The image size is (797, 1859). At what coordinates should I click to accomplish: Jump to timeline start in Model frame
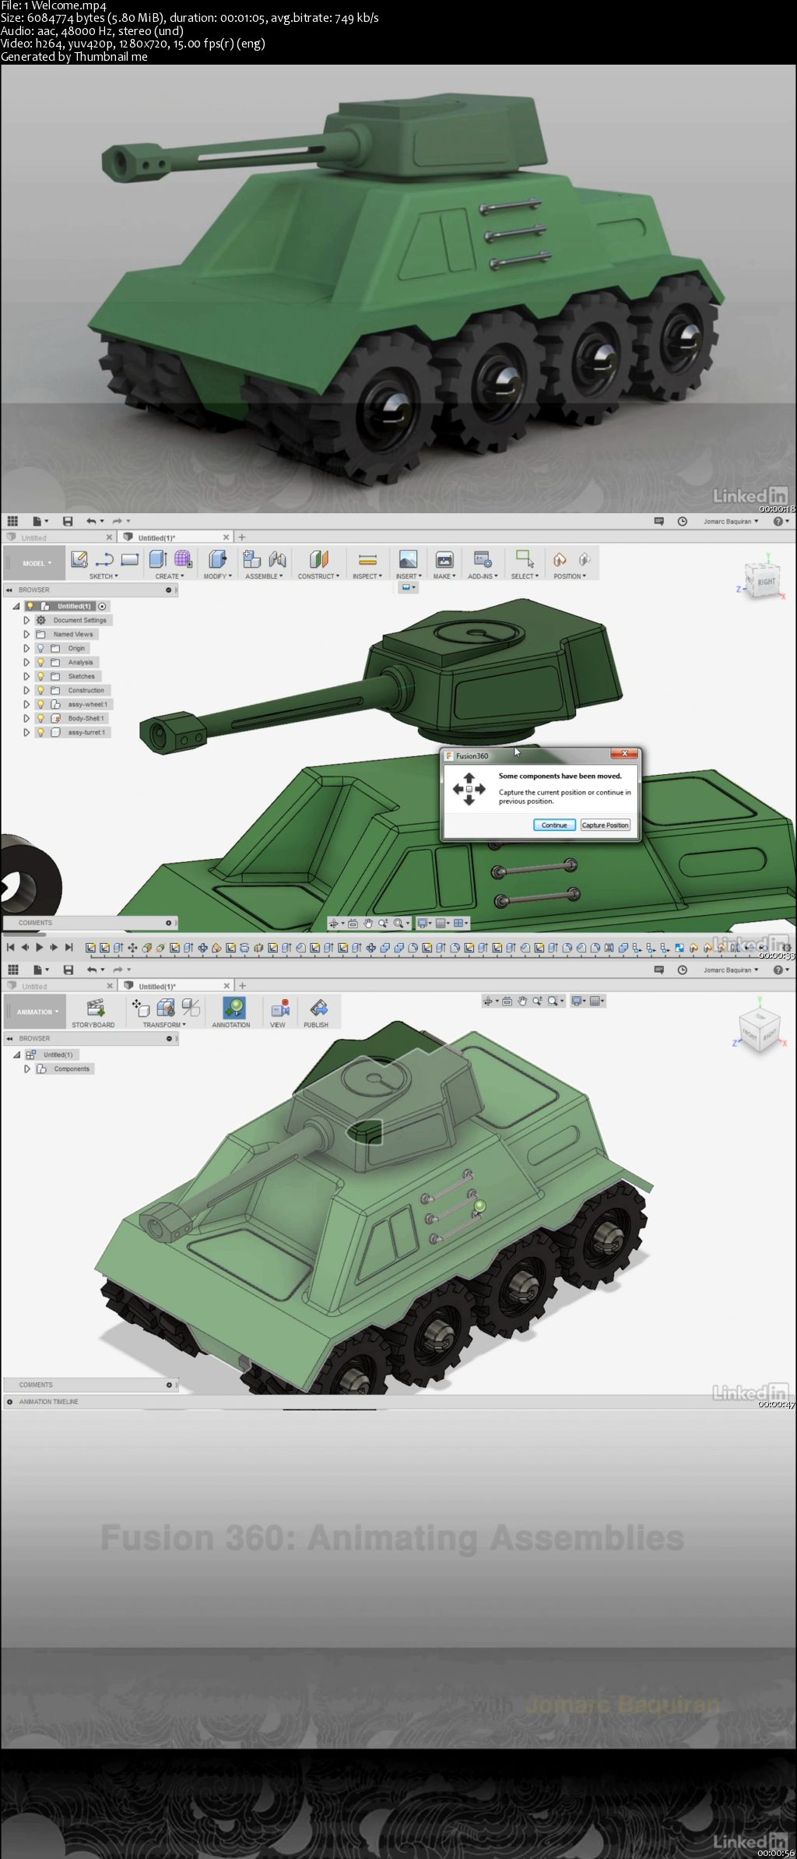click(x=10, y=947)
